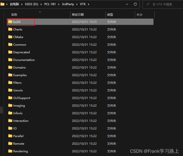Navigate to 此电脑 in the breadcrumb
Screen dimensions: 183x156
[14, 4]
